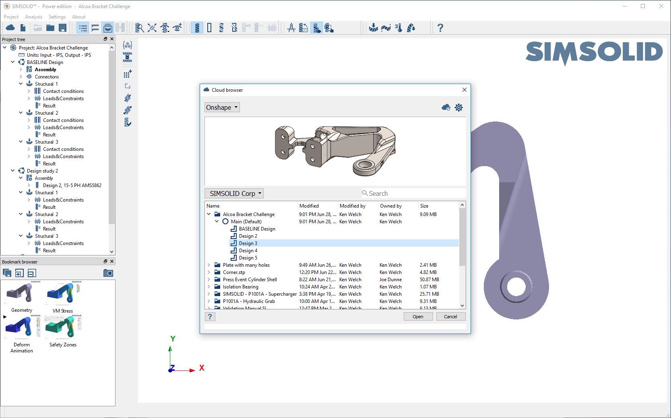
Task: Create a new project file icon
Action: tap(23, 28)
